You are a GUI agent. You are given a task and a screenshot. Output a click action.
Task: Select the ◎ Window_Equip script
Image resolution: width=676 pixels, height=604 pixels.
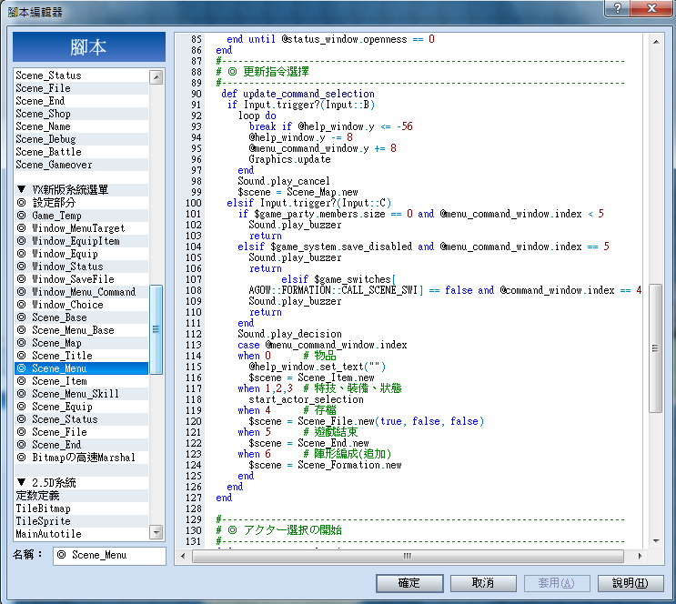coord(82,254)
